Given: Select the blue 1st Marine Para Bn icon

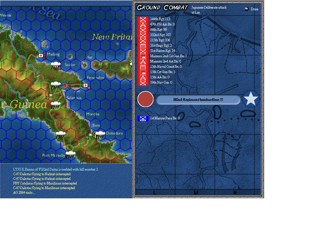Looking at the screenshot, I should (143, 119).
